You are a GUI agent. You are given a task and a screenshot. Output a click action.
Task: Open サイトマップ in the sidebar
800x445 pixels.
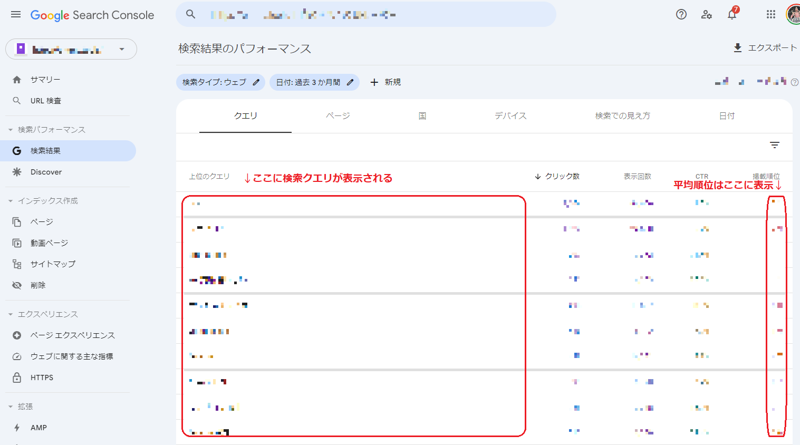pyautogui.click(x=53, y=264)
